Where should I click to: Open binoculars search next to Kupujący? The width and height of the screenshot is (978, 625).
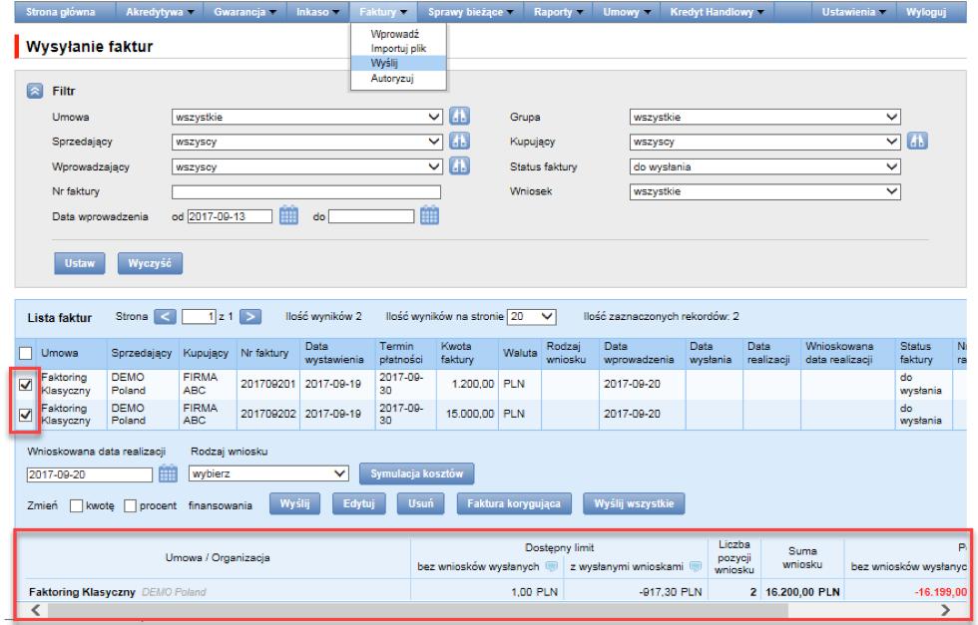coord(917,141)
